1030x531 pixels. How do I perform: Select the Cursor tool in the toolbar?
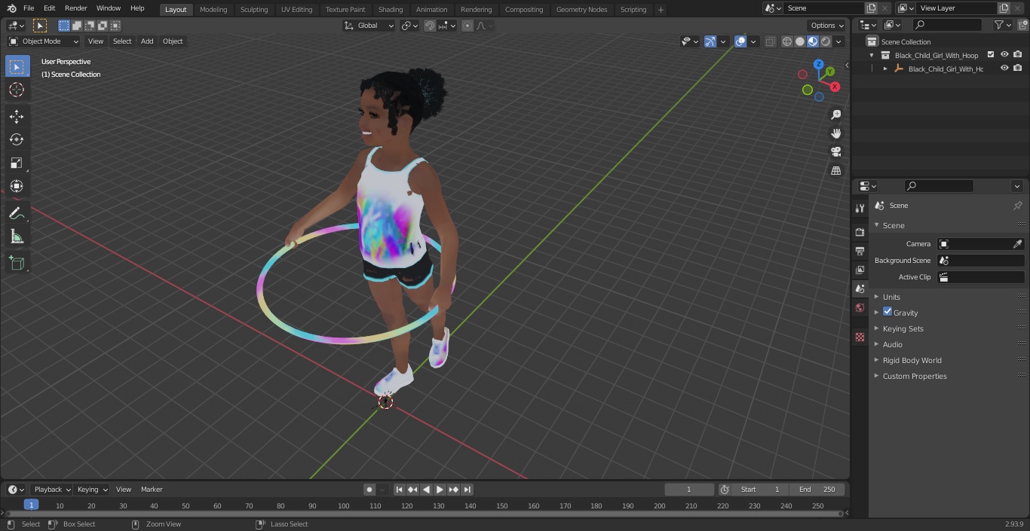(17, 90)
